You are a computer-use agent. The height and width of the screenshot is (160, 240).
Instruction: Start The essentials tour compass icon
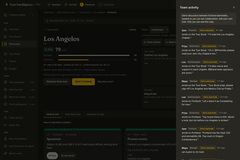click(x=6, y=82)
